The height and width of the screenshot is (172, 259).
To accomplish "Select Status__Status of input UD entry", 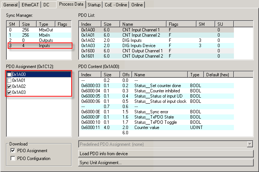I will tap(156, 96).
